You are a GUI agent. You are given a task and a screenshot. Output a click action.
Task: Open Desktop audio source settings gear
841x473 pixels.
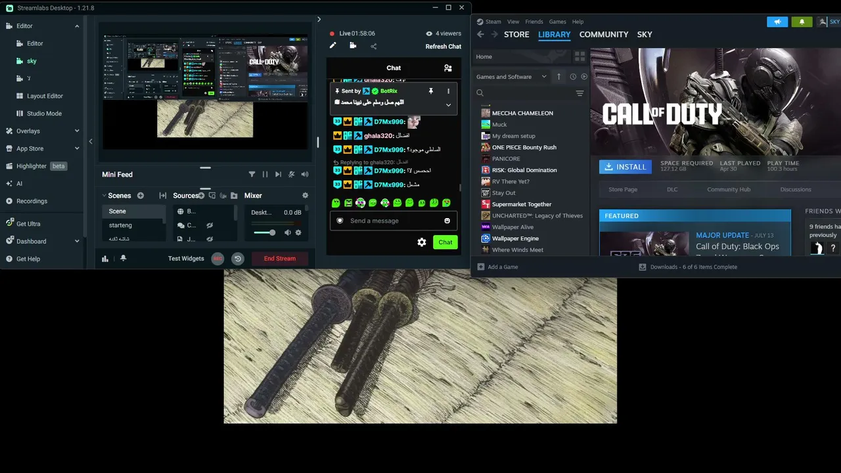(x=298, y=233)
